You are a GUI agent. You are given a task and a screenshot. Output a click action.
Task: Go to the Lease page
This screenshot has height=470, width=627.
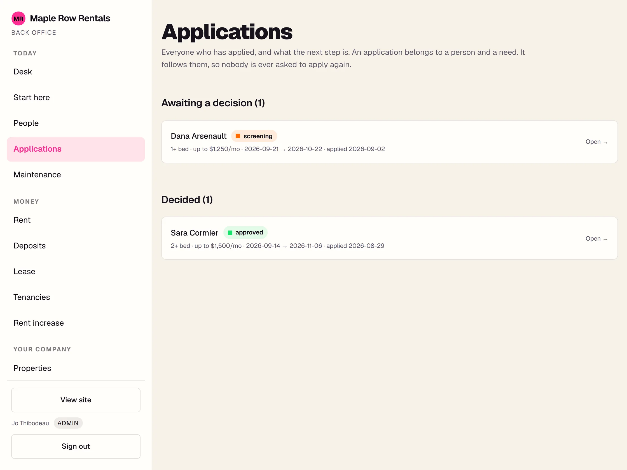point(76,271)
